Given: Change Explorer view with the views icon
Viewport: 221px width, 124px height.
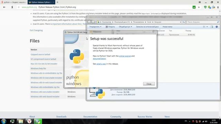Looking at the screenshot, I should coord(204,27).
